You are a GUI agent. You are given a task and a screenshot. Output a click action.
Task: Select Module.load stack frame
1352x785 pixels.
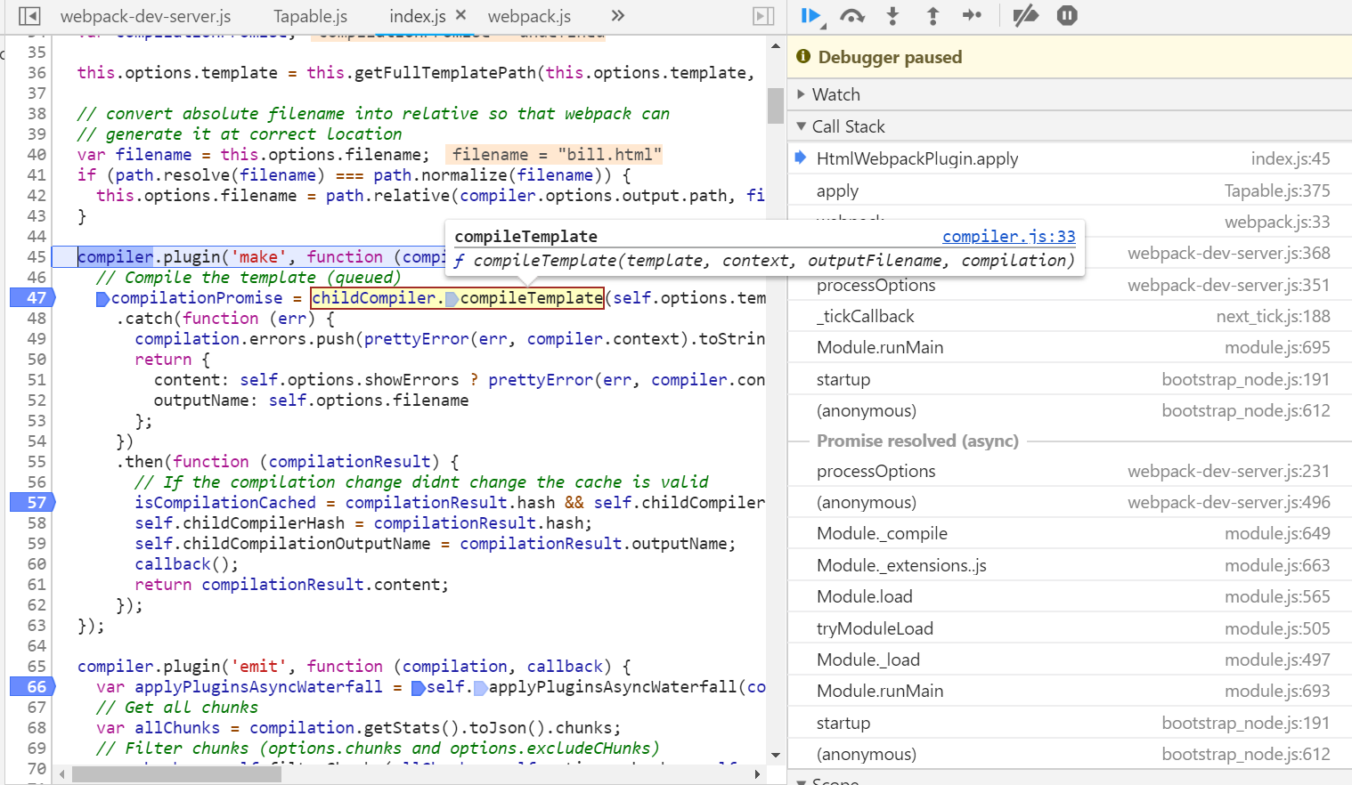click(1070, 596)
